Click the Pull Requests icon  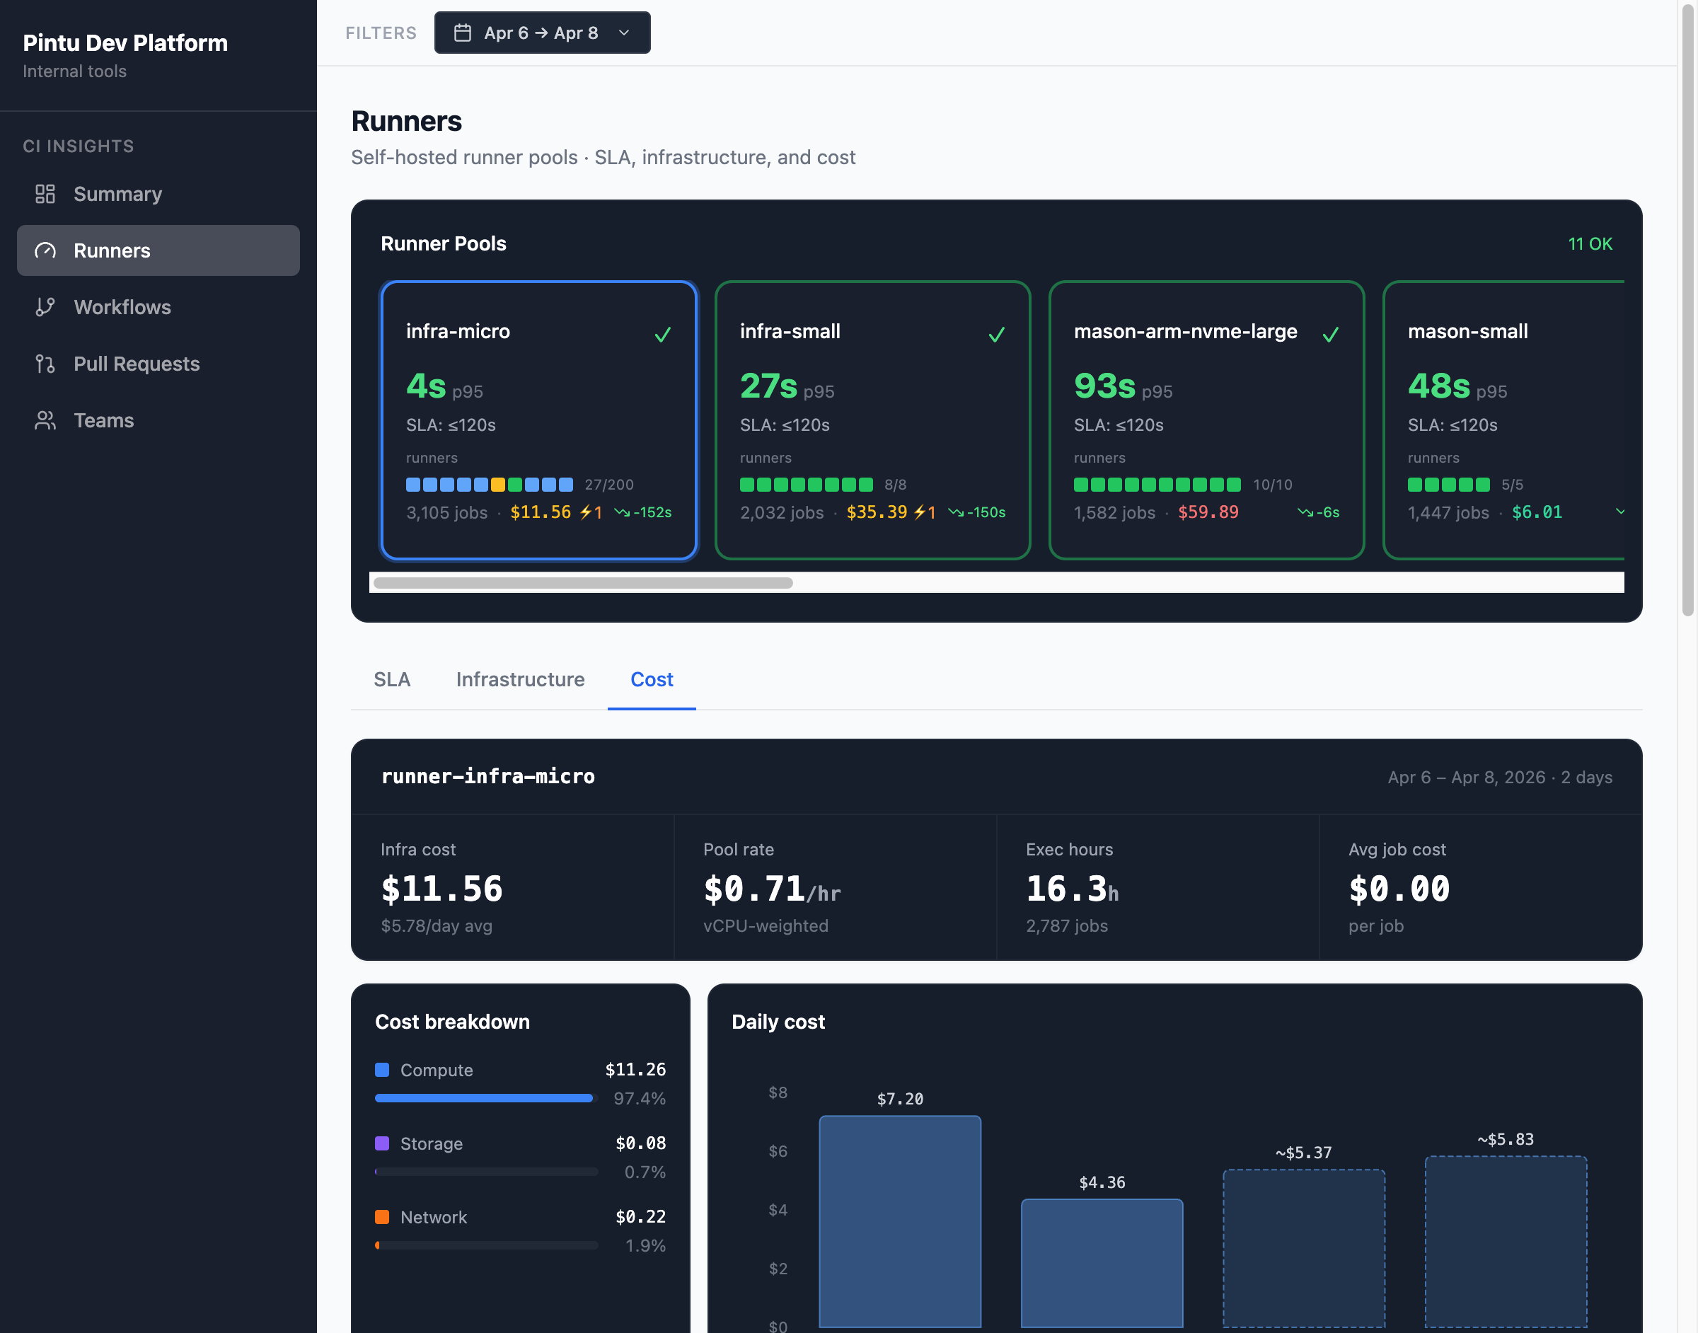pyautogui.click(x=45, y=364)
